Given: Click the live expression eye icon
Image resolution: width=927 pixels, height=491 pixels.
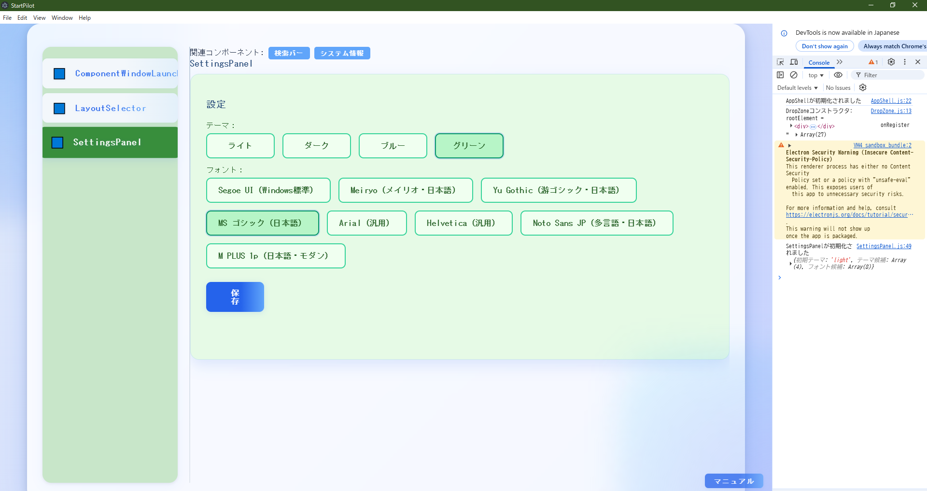Looking at the screenshot, I should (838, 75).
